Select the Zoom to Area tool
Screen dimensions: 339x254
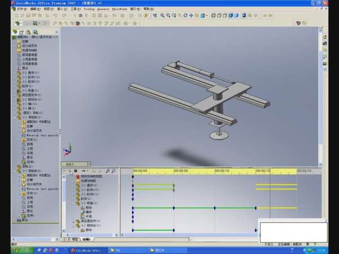coord(168,16)
